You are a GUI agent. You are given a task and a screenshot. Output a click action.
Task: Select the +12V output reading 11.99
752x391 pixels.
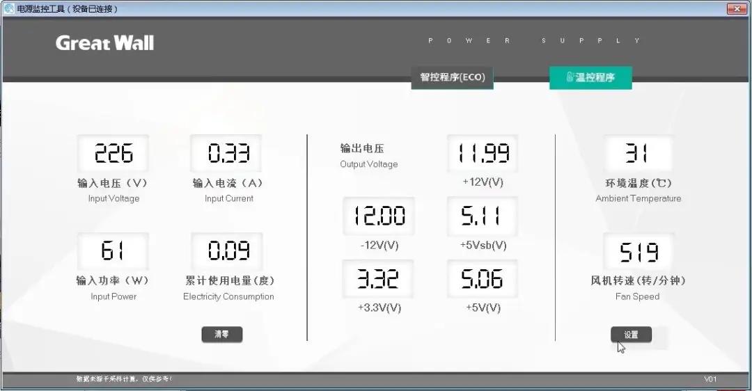(x=483, y=153)
